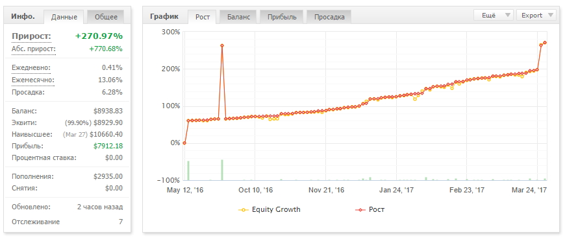Click the +270.97% growth value
565x243 pixels.
pyautogui.click(x=99, y=36)
